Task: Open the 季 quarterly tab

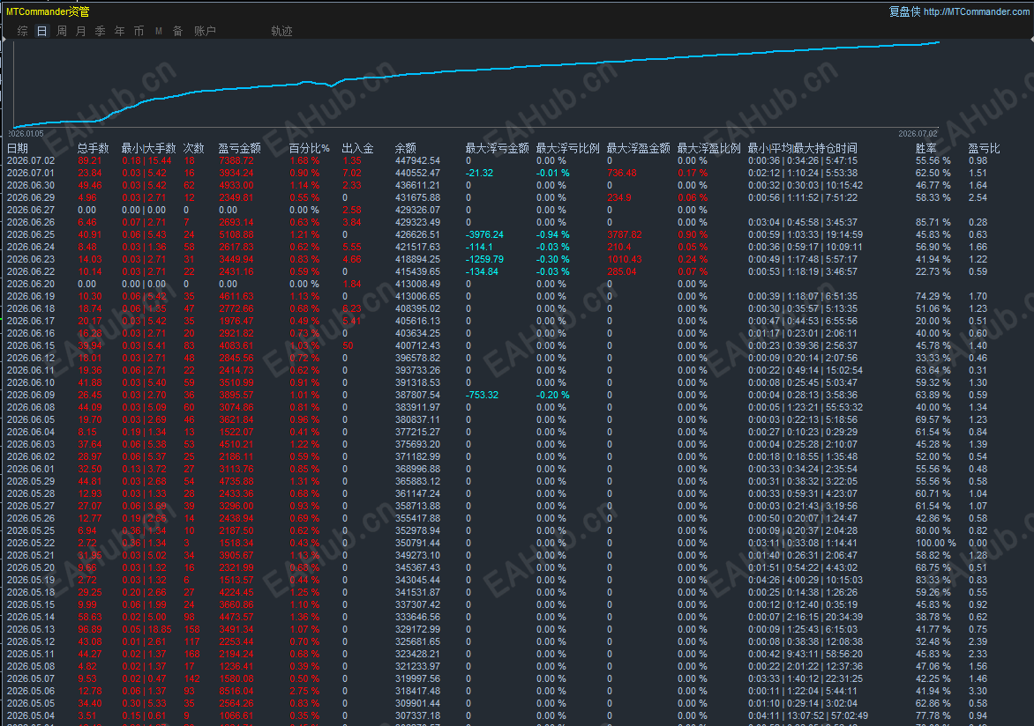Action: coord(101,31)
